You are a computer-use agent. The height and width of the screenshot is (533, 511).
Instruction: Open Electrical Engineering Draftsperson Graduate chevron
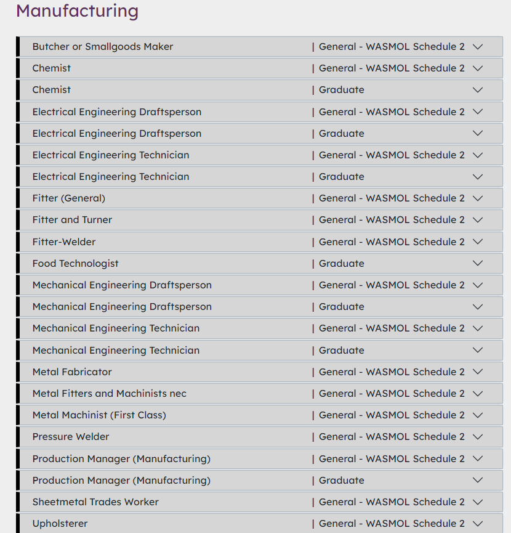(x=477, y=133)
